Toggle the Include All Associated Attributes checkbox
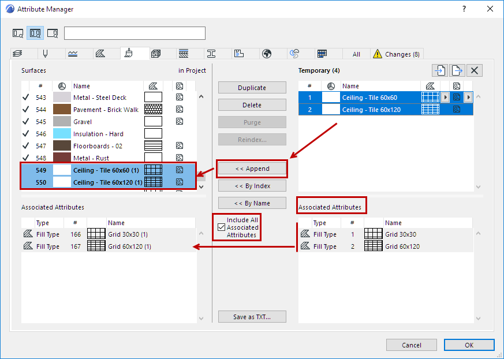The image size is (504, 359). point(222,227)
